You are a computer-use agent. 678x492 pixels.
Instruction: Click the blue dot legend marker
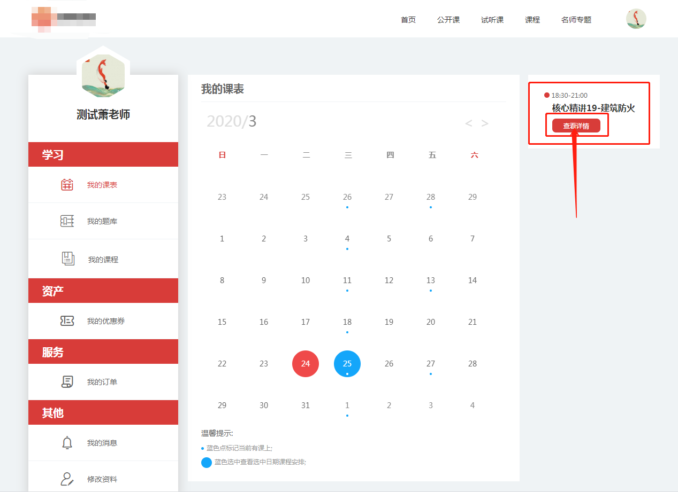[207, 462]
